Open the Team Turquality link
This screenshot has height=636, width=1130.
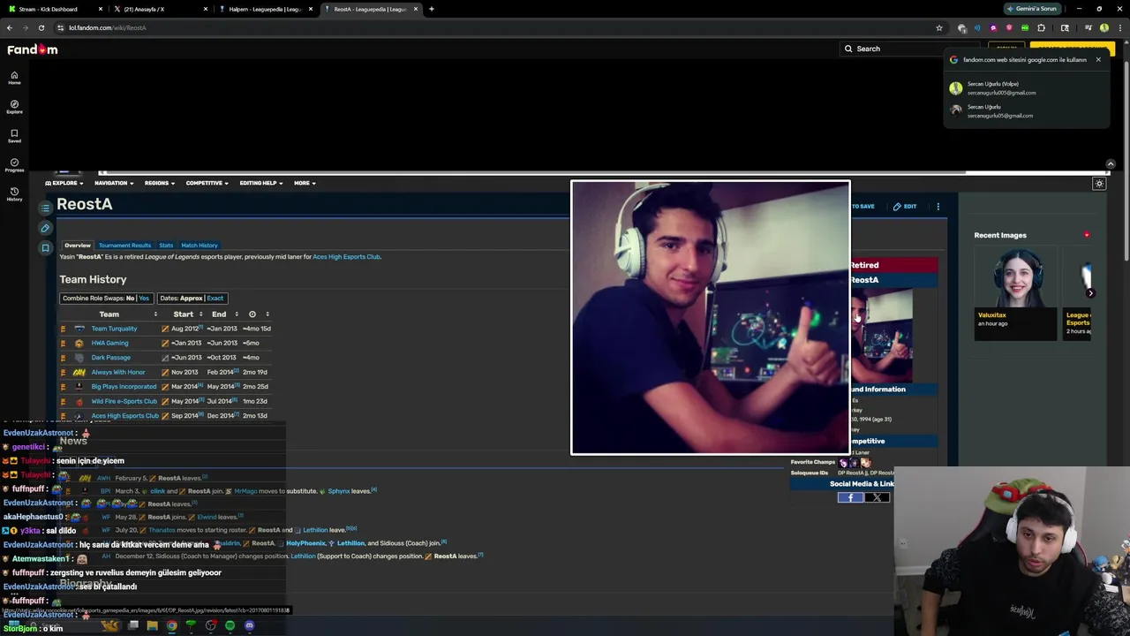pos(115,329)
